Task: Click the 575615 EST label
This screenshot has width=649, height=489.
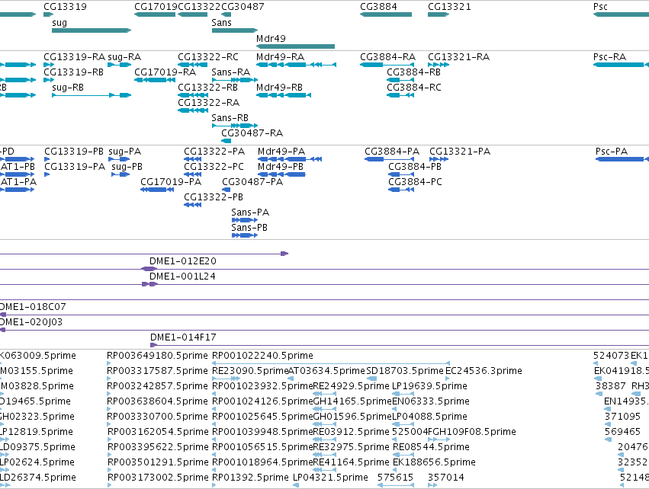Action: point(395,478)
